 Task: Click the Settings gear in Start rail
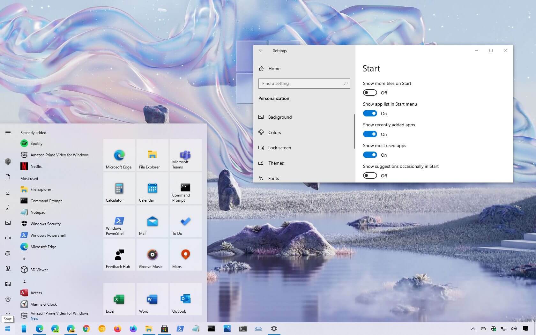click(8, 299)
